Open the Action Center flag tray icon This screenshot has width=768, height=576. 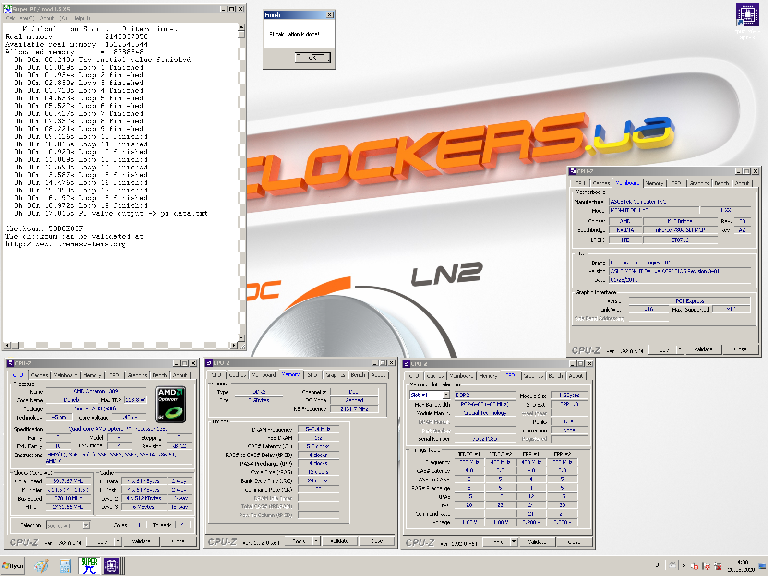(x=706, y=566)
